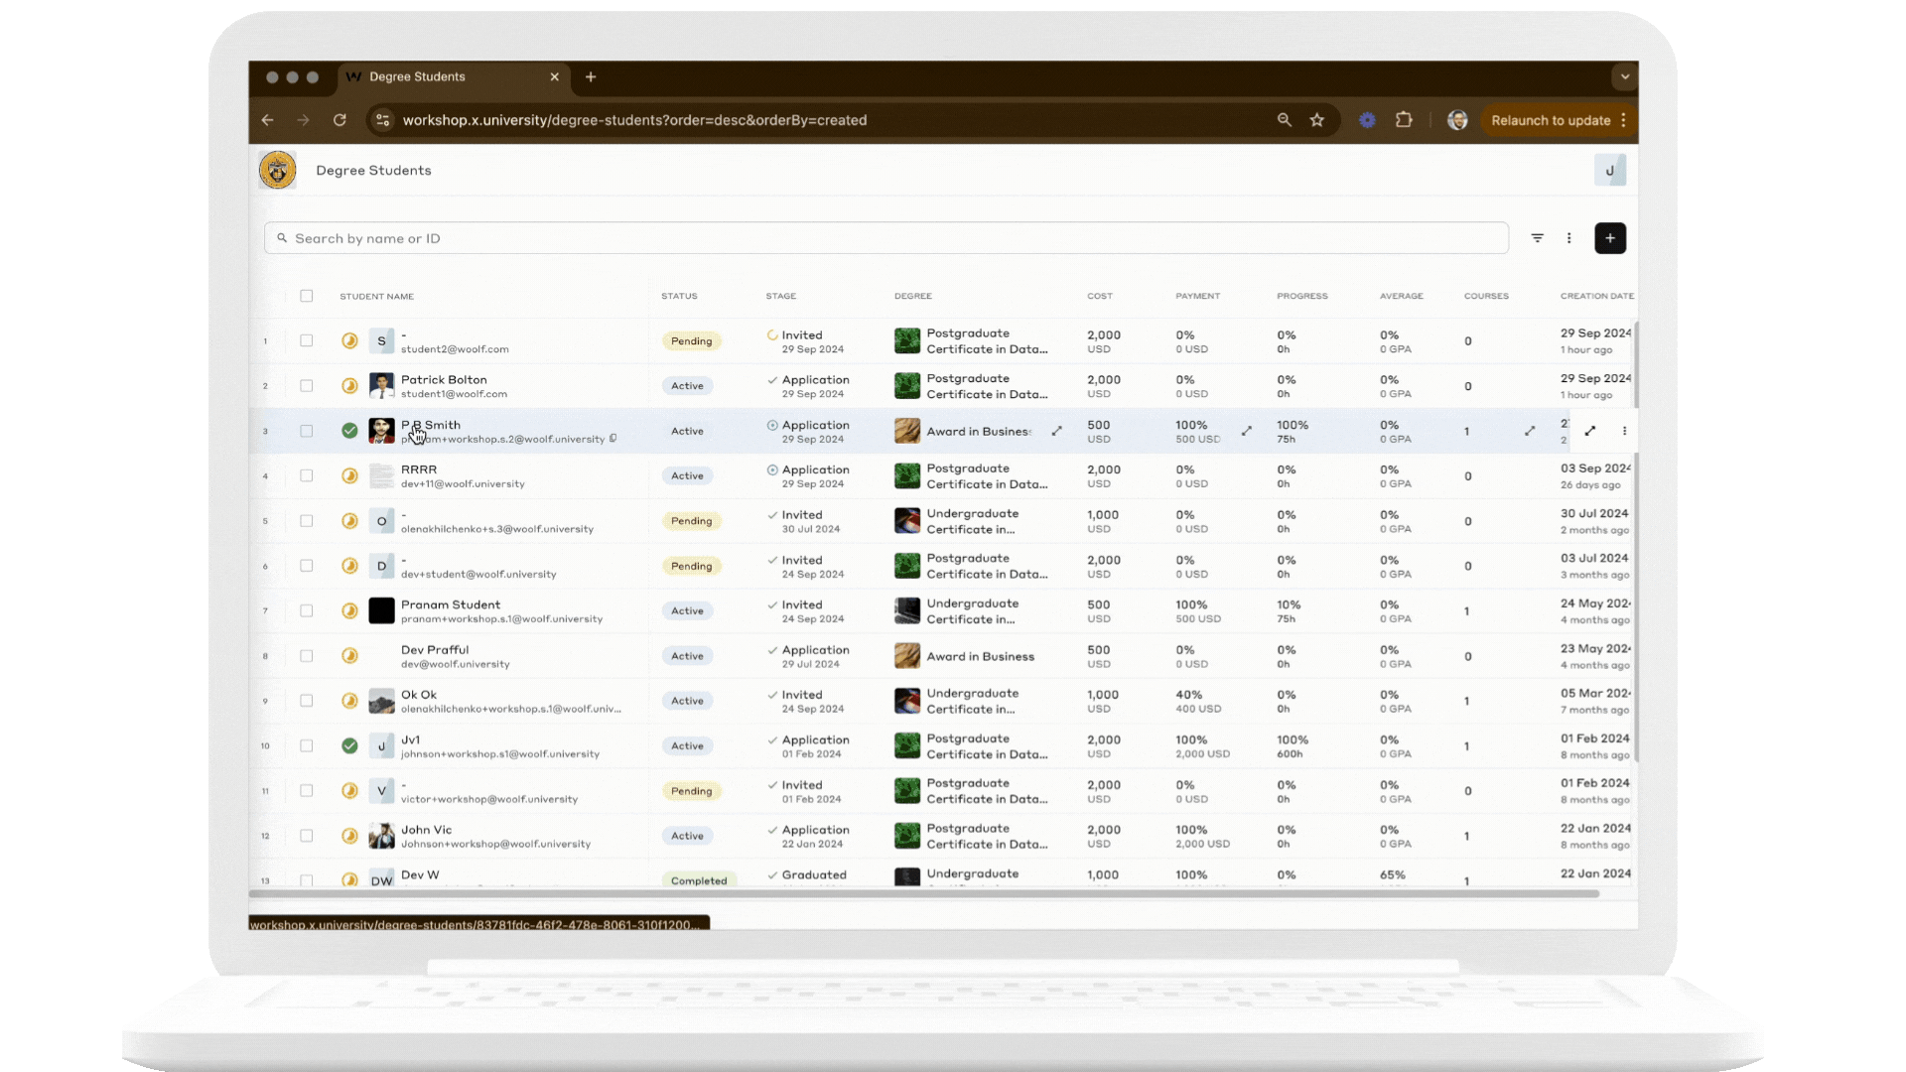This screenshot has height=1072, width=1906.
Task: Reload the page with refresh icon
Action: (x=340, y=120)
